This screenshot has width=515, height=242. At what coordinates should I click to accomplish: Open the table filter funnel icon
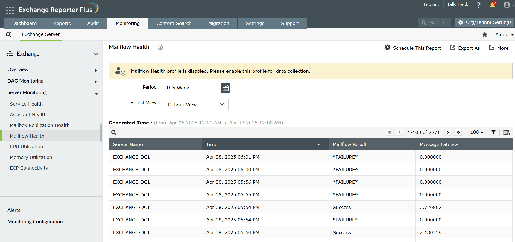click(493, 132)
